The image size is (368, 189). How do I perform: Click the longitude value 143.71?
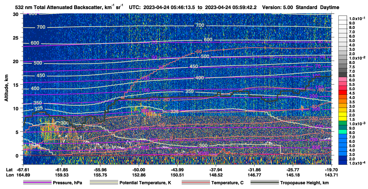331,175
